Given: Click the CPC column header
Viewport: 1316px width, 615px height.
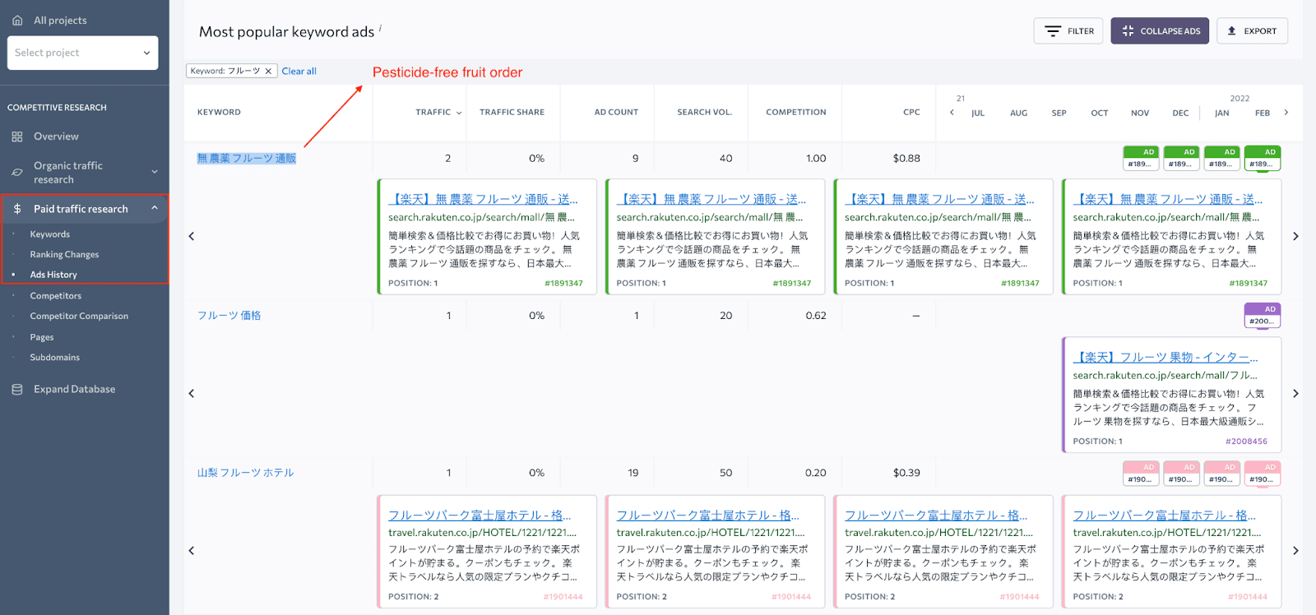Looking at the screenshot, I should coord(911,113).
